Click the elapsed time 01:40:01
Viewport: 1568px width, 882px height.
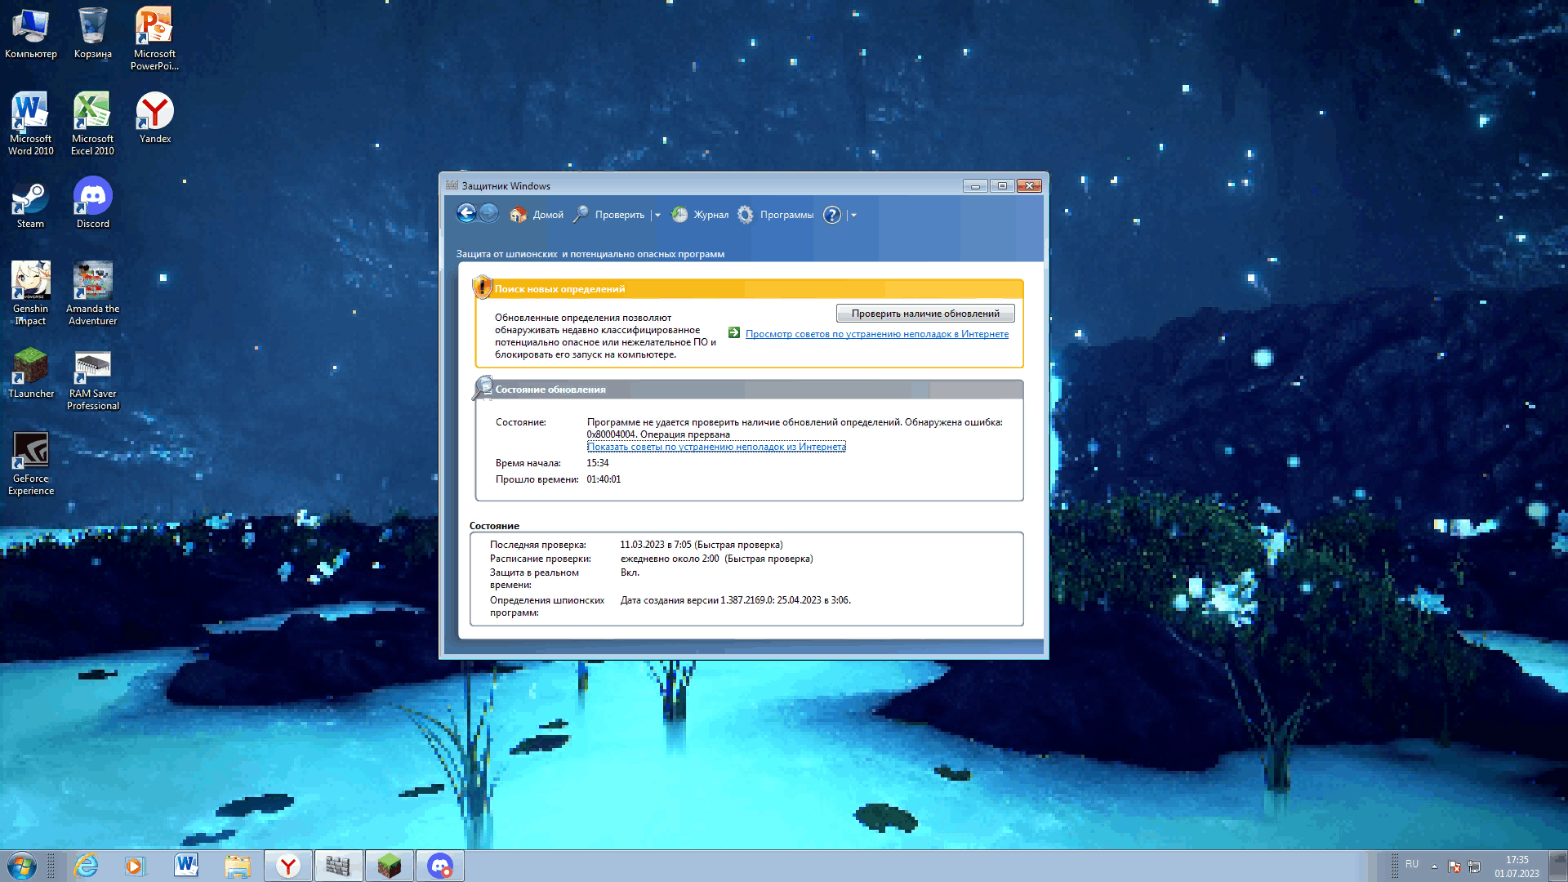[x=604, y=479]
